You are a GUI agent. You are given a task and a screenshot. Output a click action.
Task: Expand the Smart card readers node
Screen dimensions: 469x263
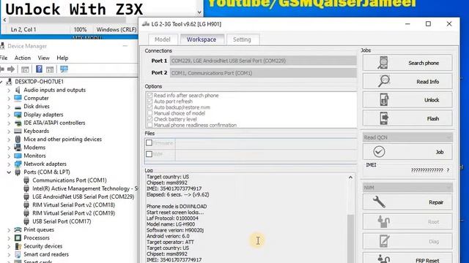(x=9, y=254)
